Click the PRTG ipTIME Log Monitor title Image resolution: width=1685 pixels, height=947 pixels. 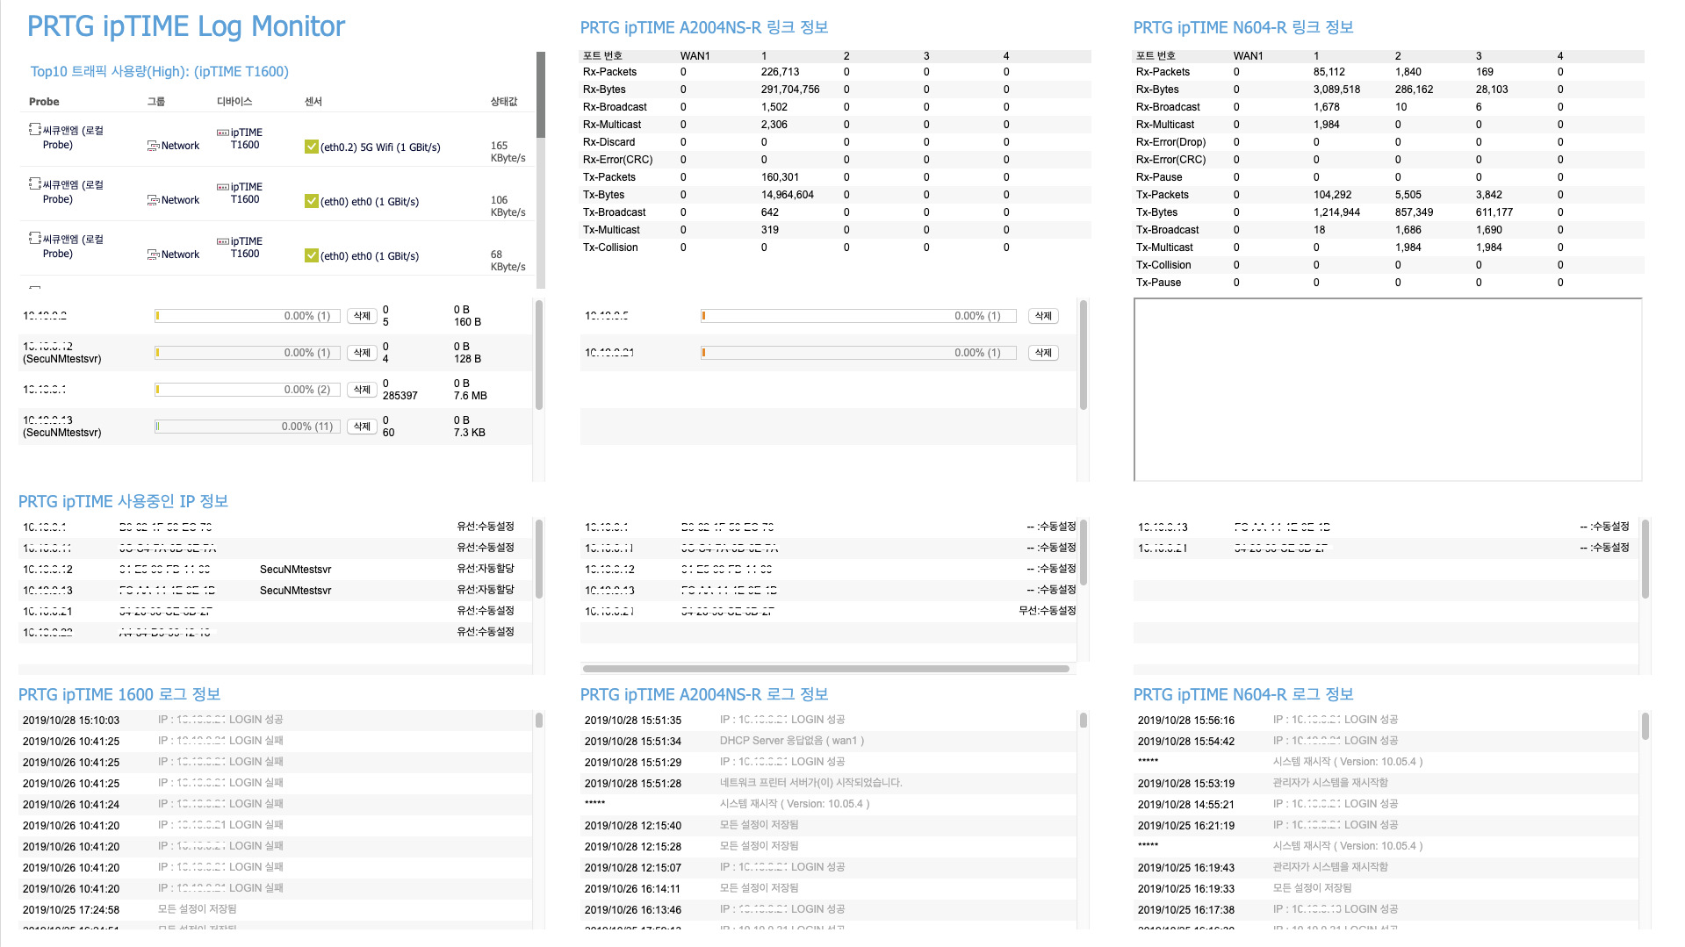pyautogui.click(x=186, y=26)
